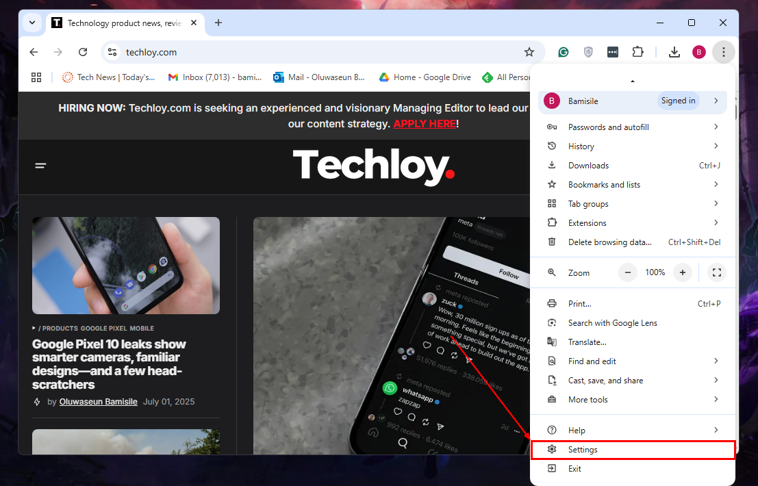Expand the Extensions submenu
758x486 pixels.
[x=632, y=222]
